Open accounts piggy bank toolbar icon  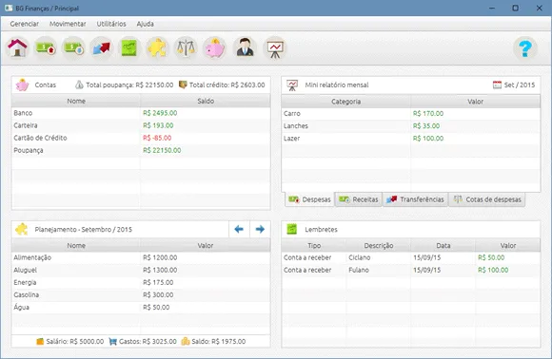pyautogui.click(x=214, y=47)
